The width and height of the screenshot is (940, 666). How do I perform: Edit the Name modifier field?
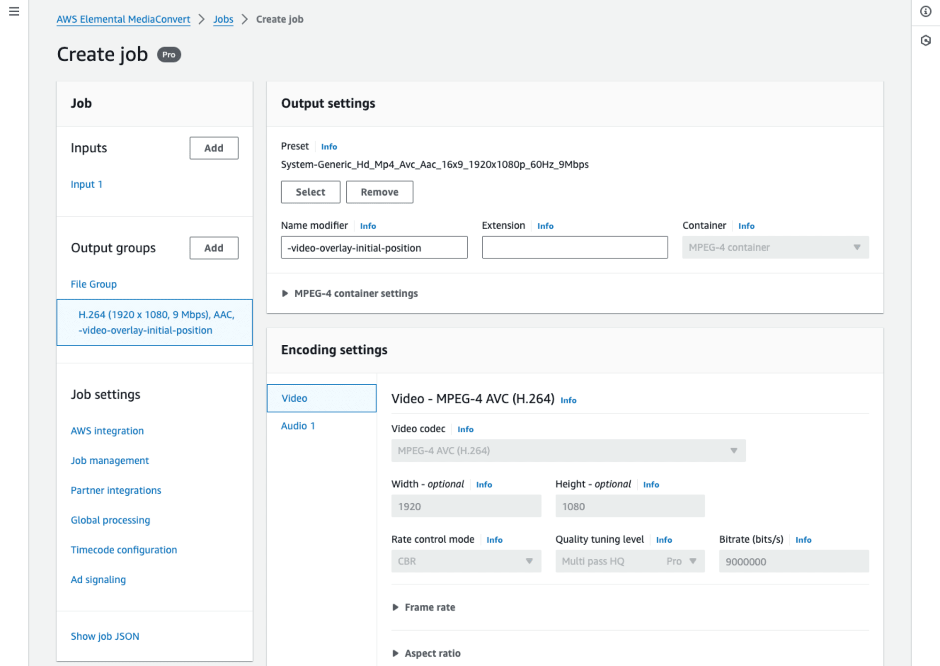coord(374,247)
